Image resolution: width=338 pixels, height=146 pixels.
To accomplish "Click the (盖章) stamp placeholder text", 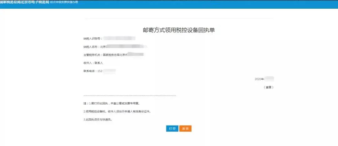I will click(269, 87).
